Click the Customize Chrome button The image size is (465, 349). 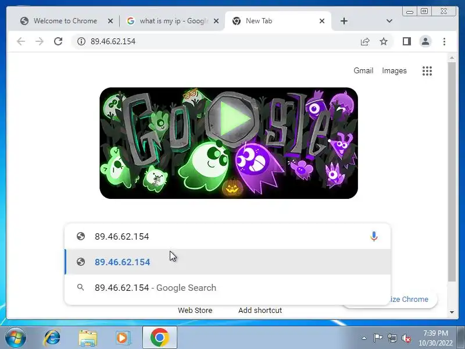413,299
